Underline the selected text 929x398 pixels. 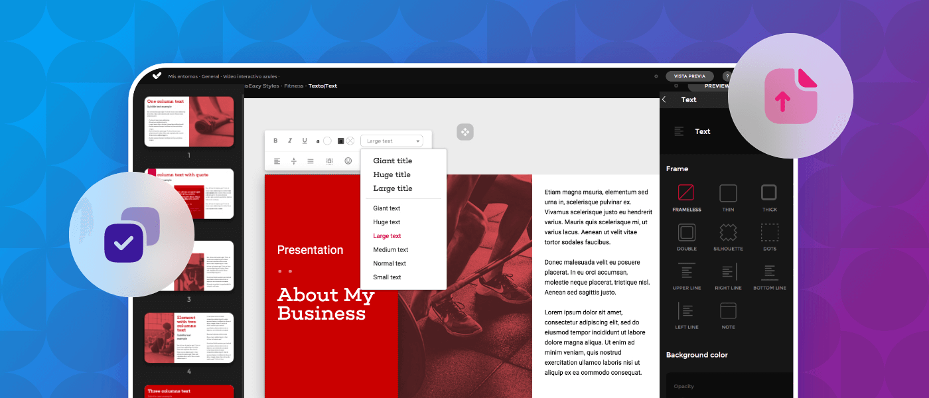(x=305, y=141)
